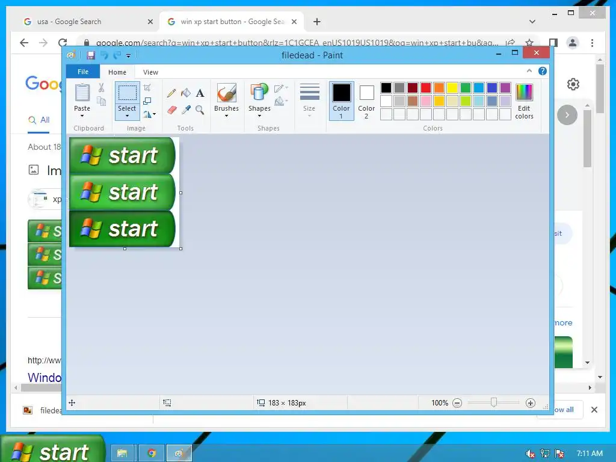Click the Copy icon under Cut
This screenshot has width=616, height=462.
click(101, 101)
